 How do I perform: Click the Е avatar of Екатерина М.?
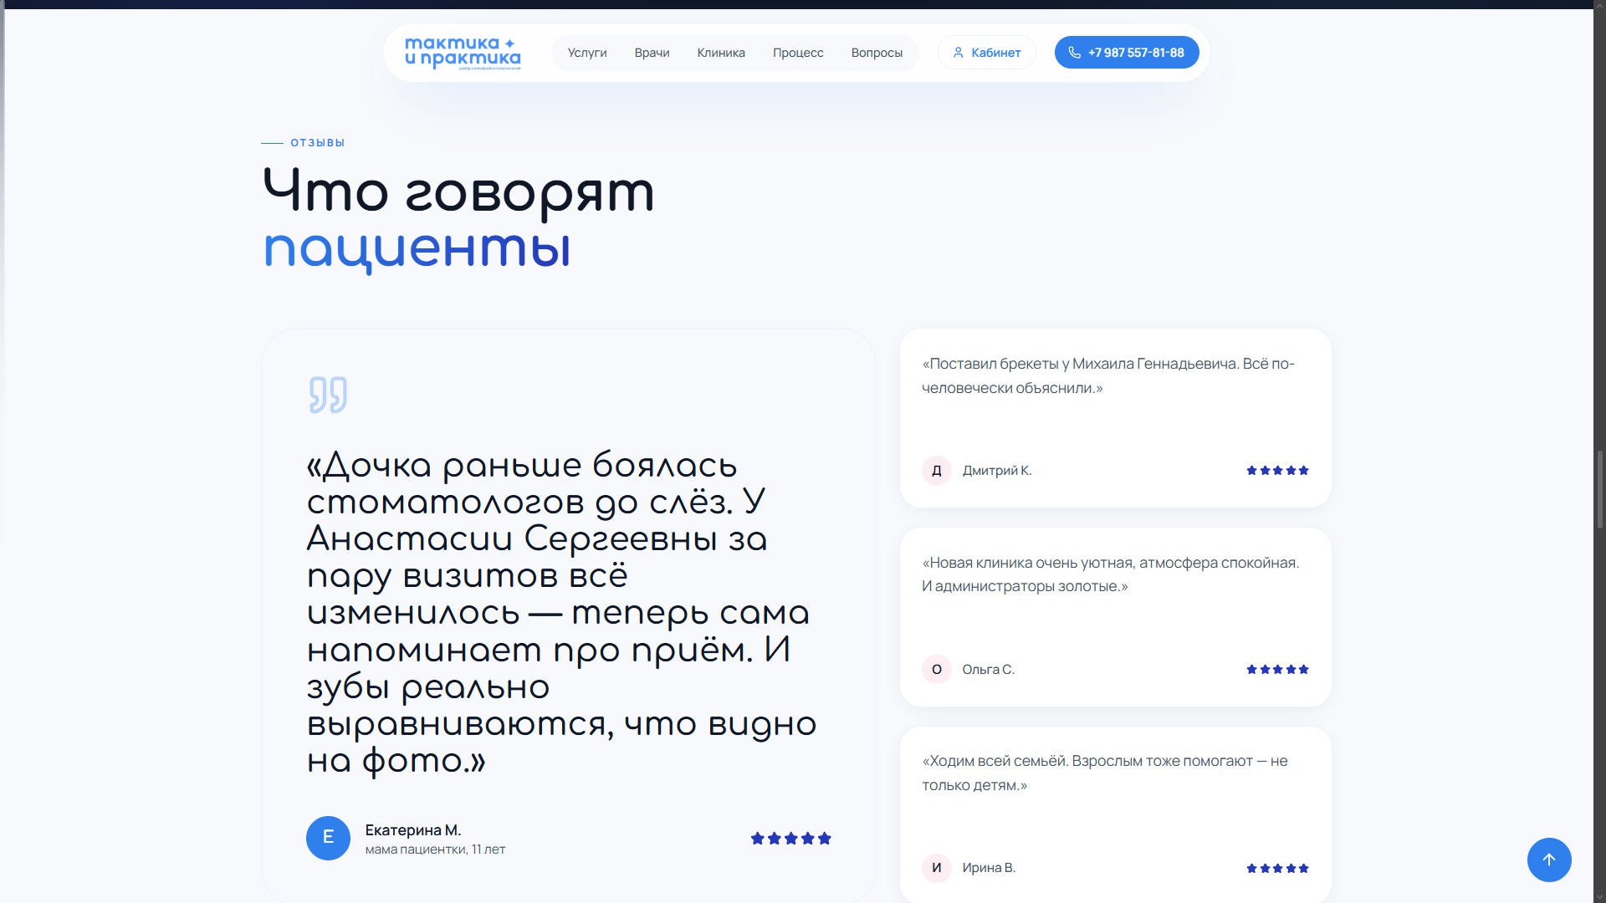coord(328,838)
